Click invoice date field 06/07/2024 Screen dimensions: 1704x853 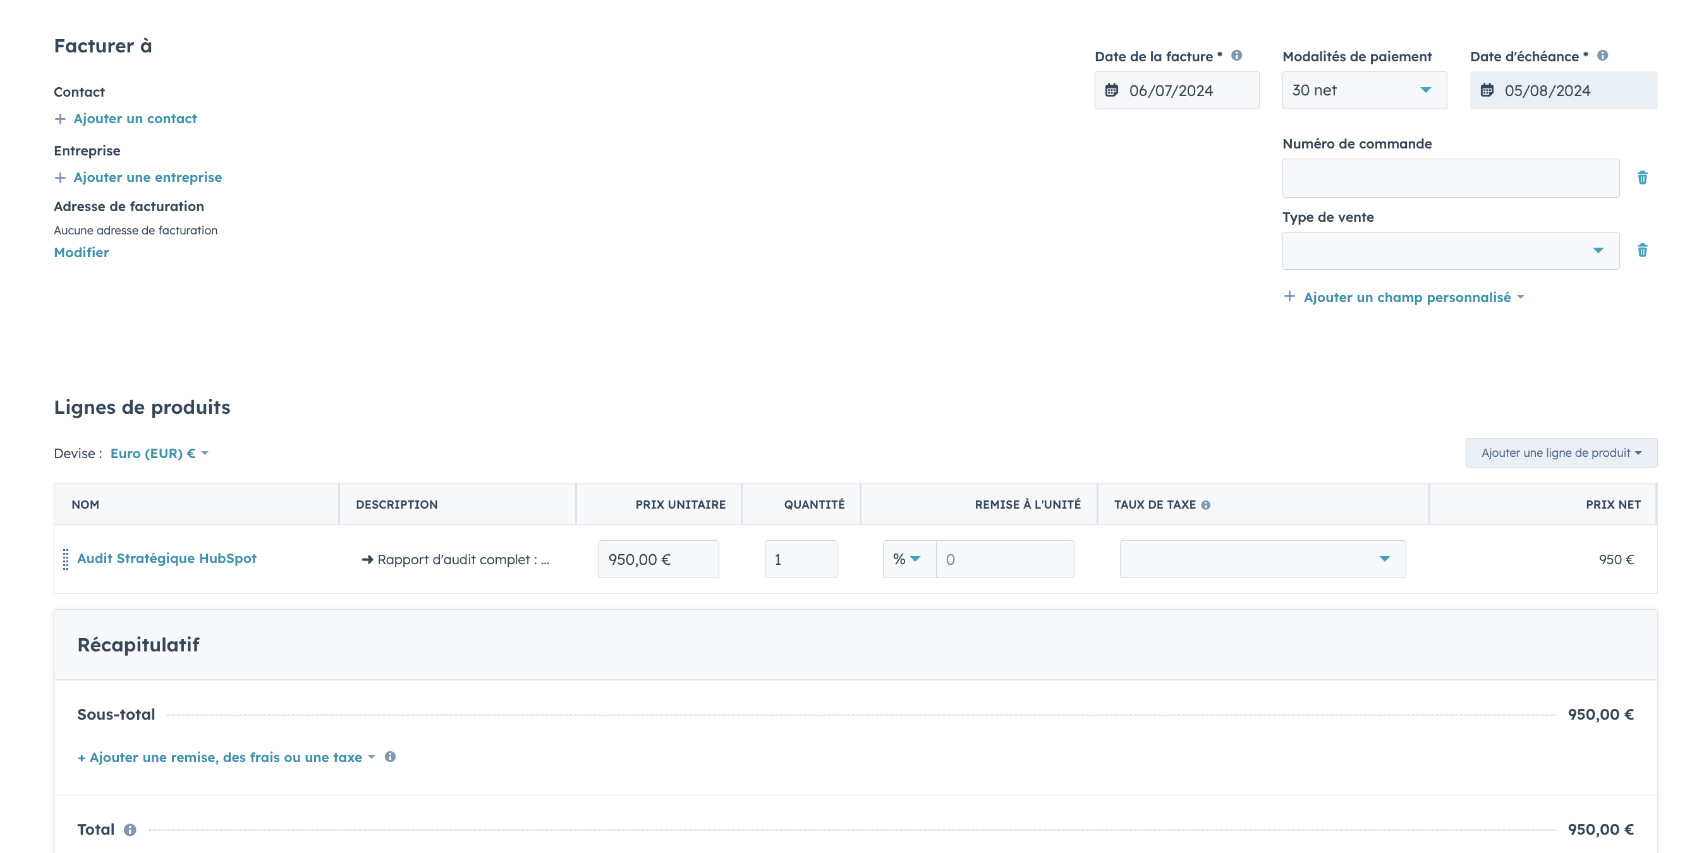[1177, 90]
